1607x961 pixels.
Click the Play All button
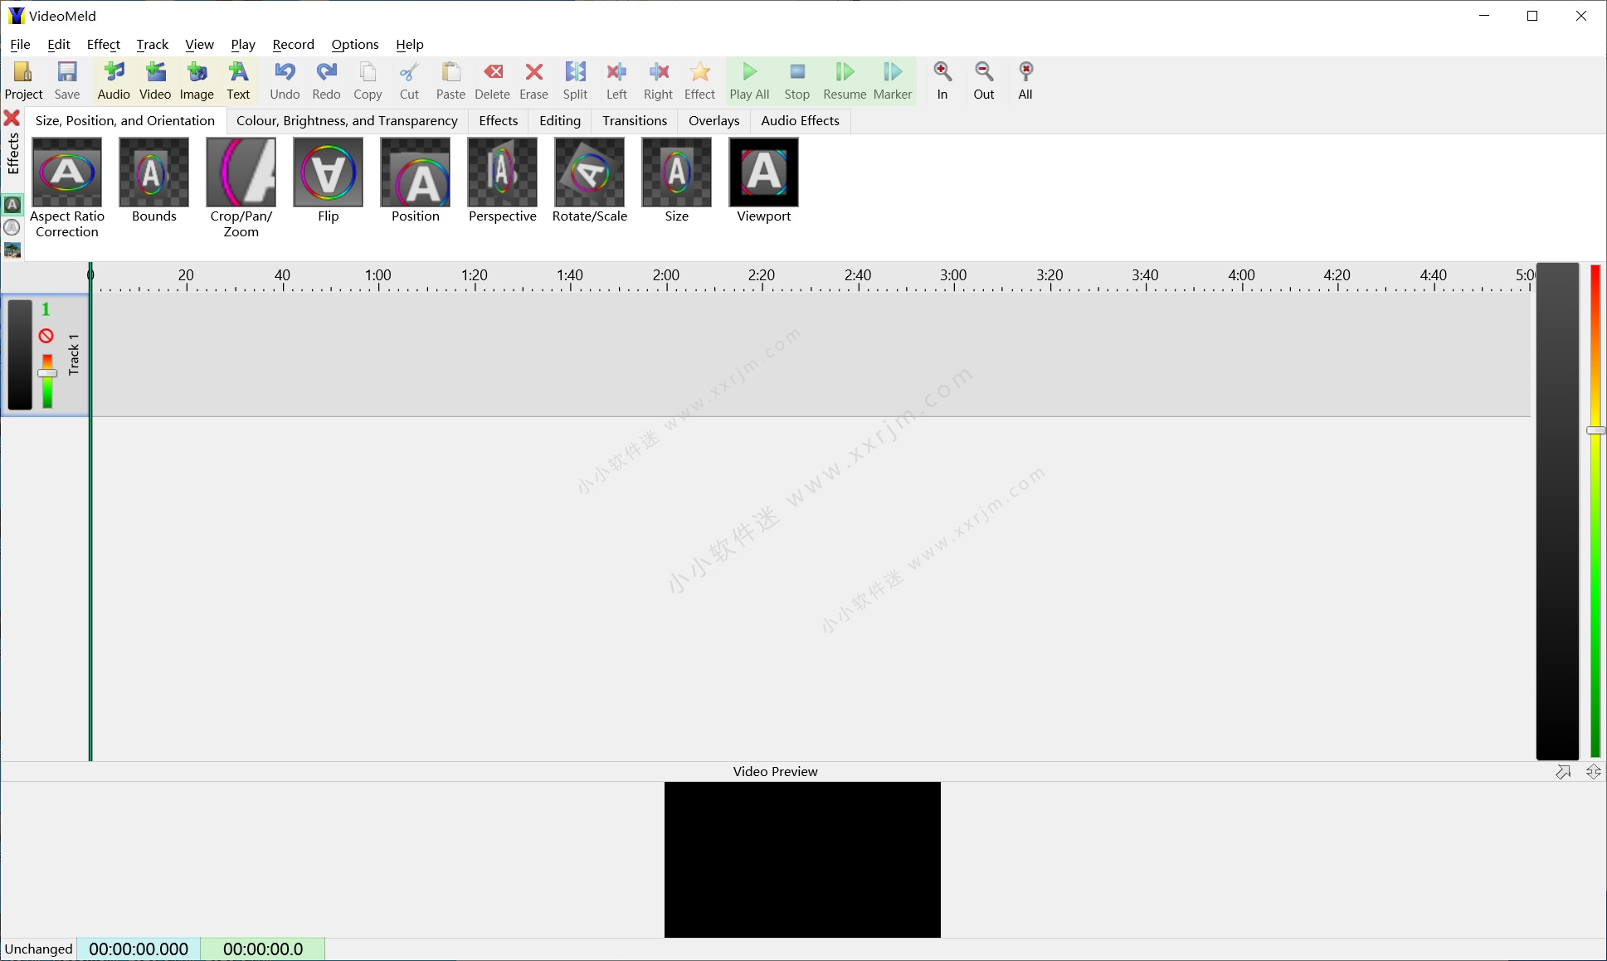tap(748, 80)
